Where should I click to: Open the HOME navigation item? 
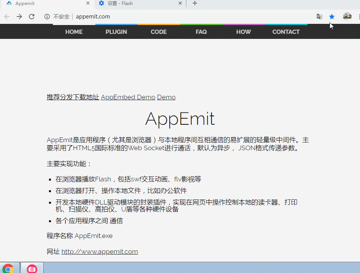[74, 32]
